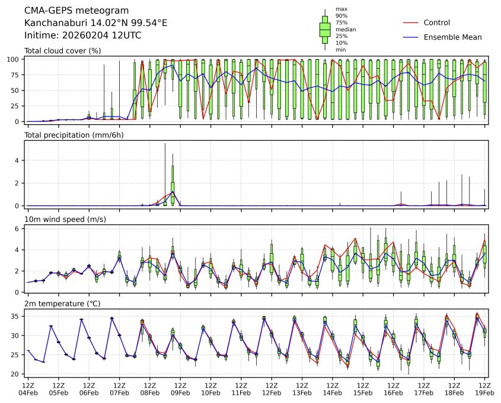Click the red Control legend line
This screenshot has width=501, height=403.
(x=411, y=22)
